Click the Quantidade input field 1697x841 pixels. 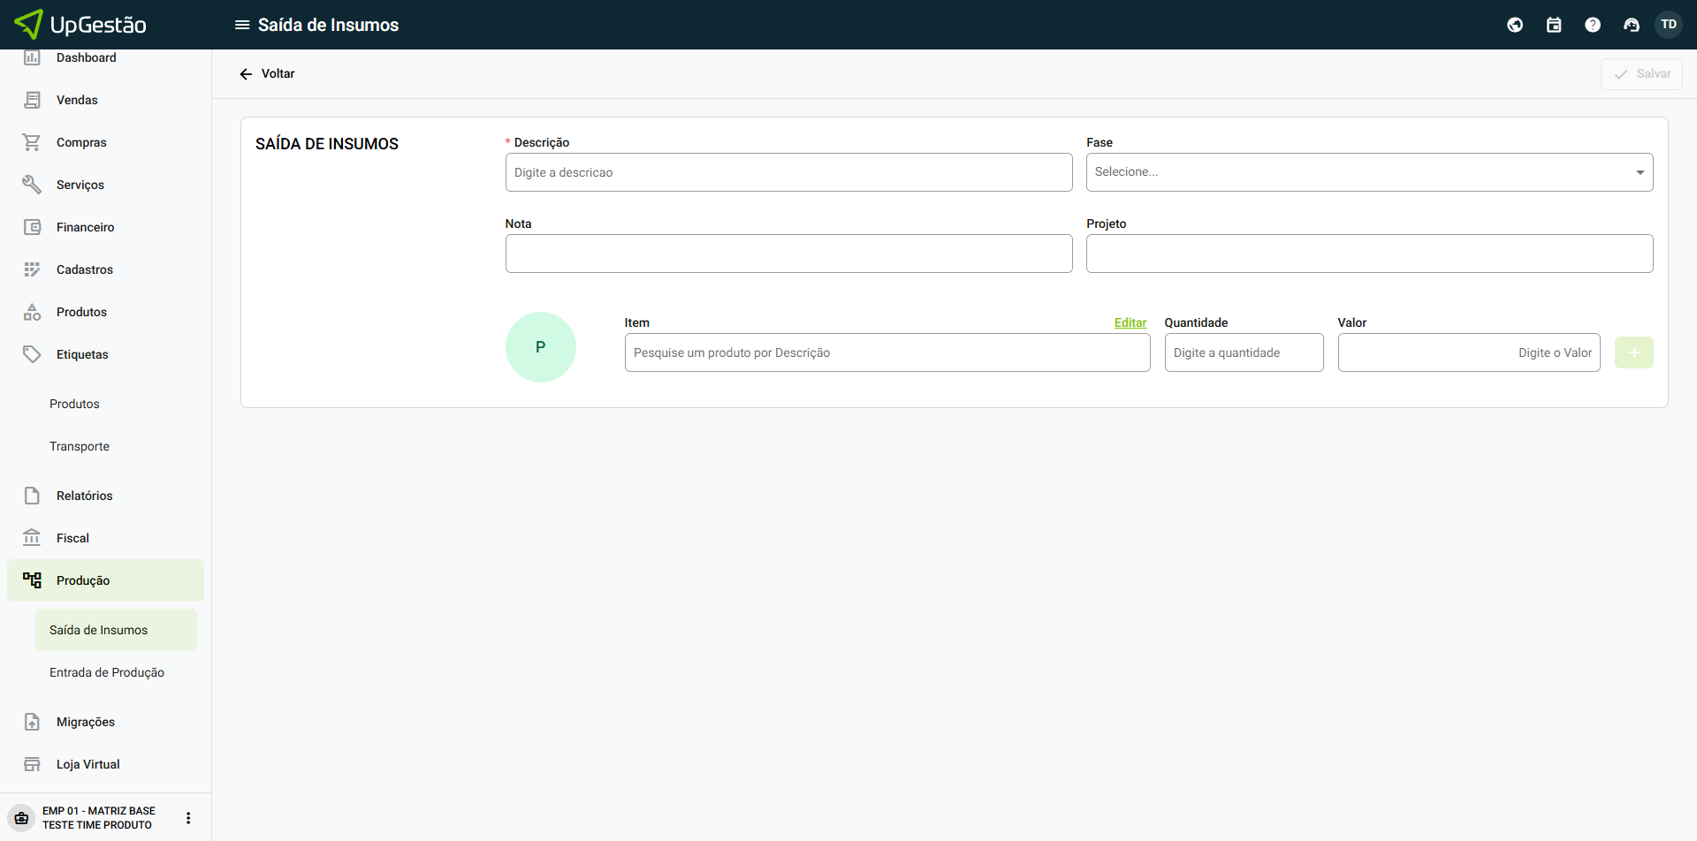1244,352
